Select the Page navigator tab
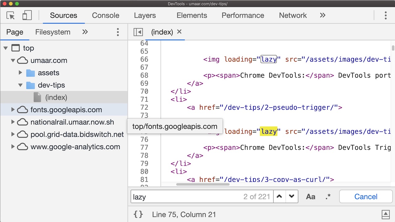395x222 pixels. click(x=15, y=32)
